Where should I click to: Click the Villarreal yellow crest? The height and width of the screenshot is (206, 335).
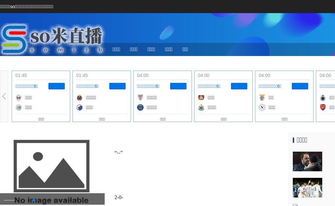(79, 98)
